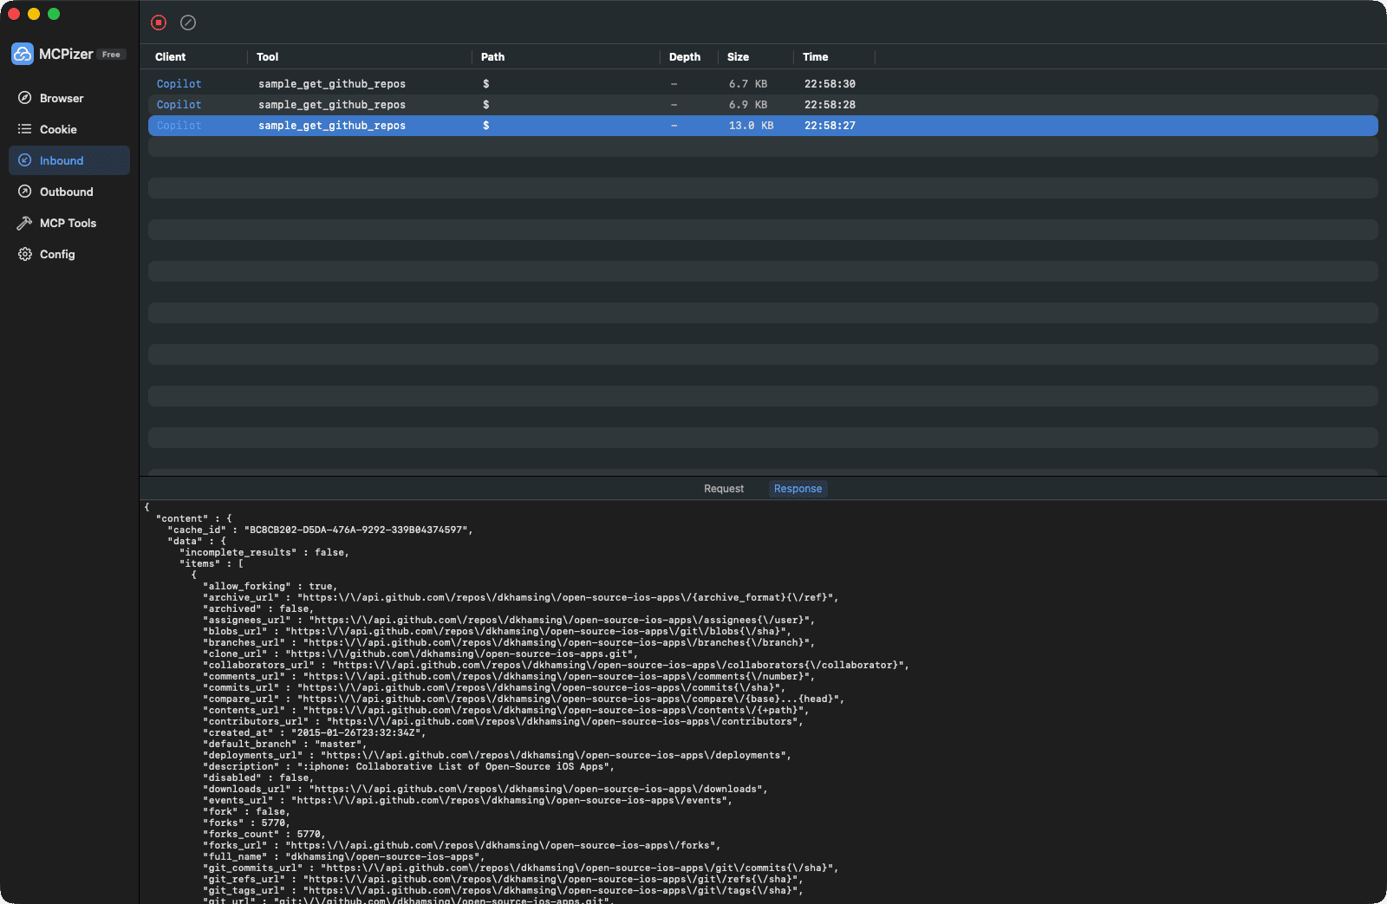Sort by the Depth column header

[x=685, y=57]
